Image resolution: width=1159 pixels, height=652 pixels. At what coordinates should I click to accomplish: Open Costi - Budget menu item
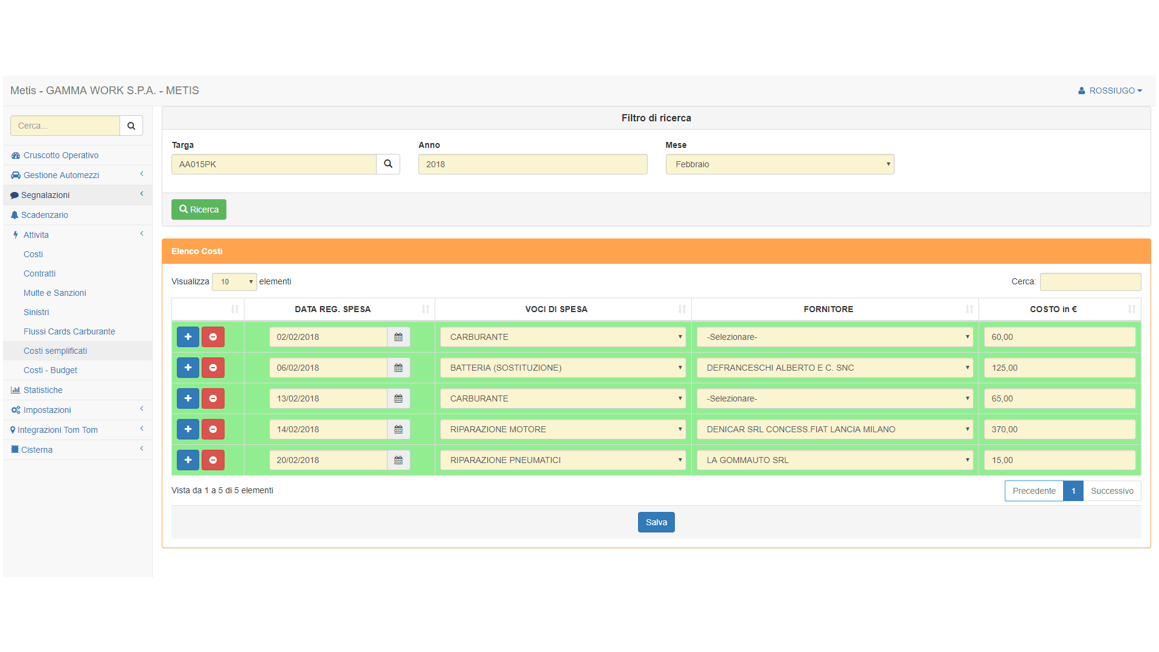coord(50,370)
